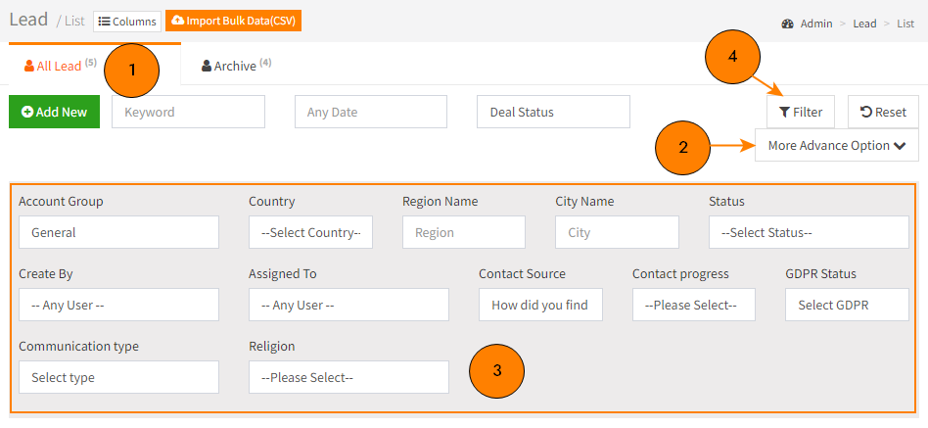The height and width of the screenshot is (428, 928).
Task: Click the plus icon on Add New
Action: click(27, 112)
